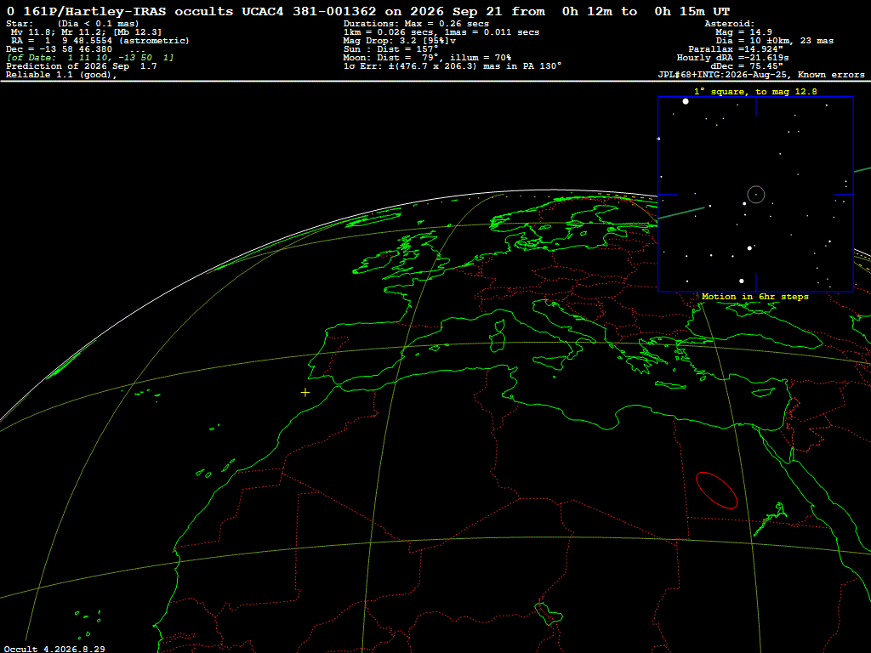Viewport: 871px width, 653px height.
Task: Click the 'Mag Drop: 3.2' info line
Action: coord(400,41)
